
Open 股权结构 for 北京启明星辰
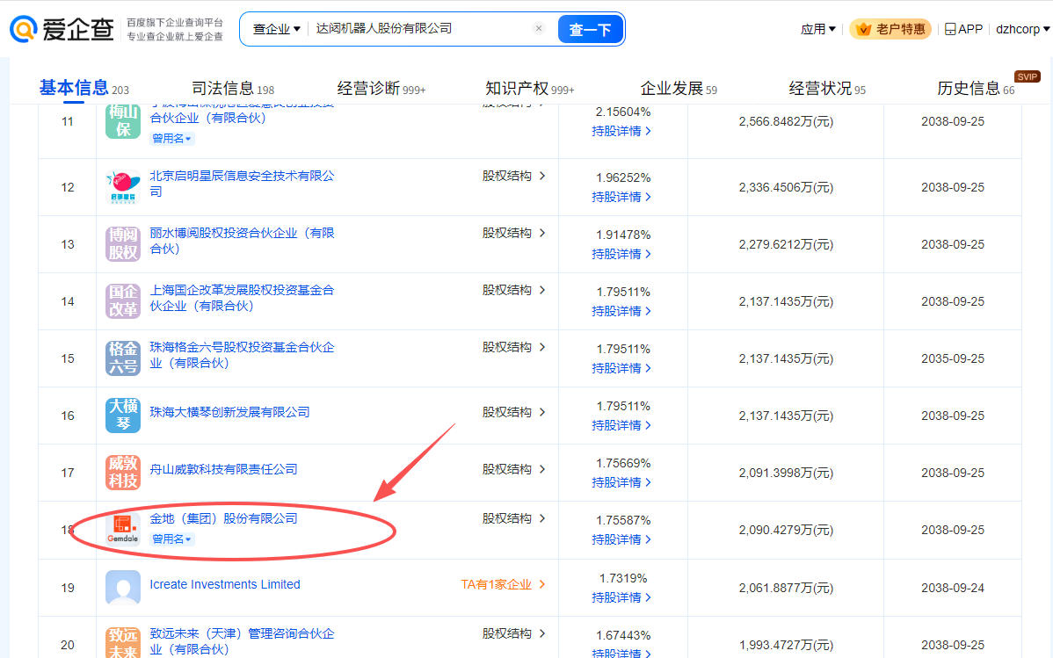coord(513,176)
